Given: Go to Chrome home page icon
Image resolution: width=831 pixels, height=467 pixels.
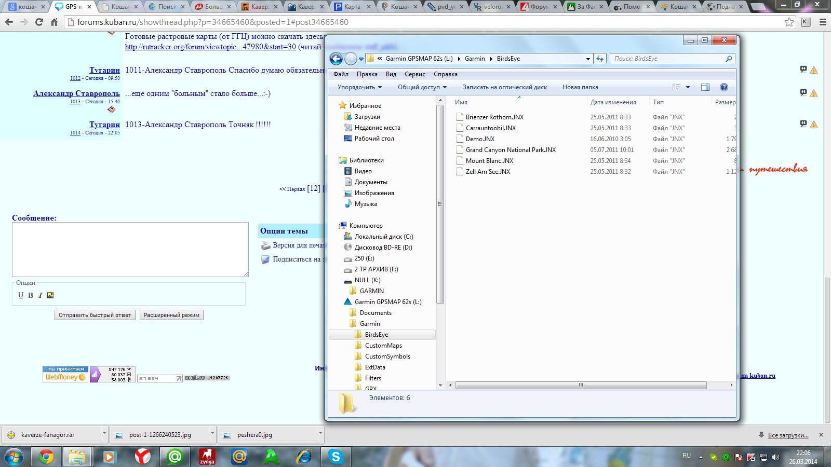Looking at the screenshot, I should coord(54,22).
